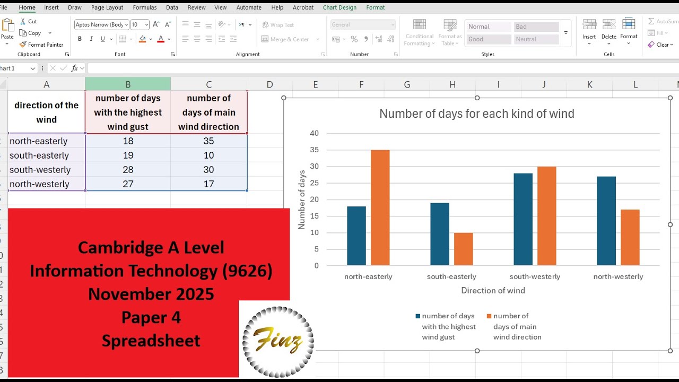
Task: Click the Insert Cells icon
Action: pyautogui.click(x=589, y=24)
